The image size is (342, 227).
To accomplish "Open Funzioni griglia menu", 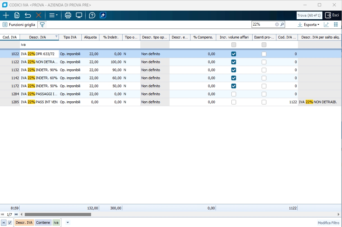I will click(x=19, y=24).
